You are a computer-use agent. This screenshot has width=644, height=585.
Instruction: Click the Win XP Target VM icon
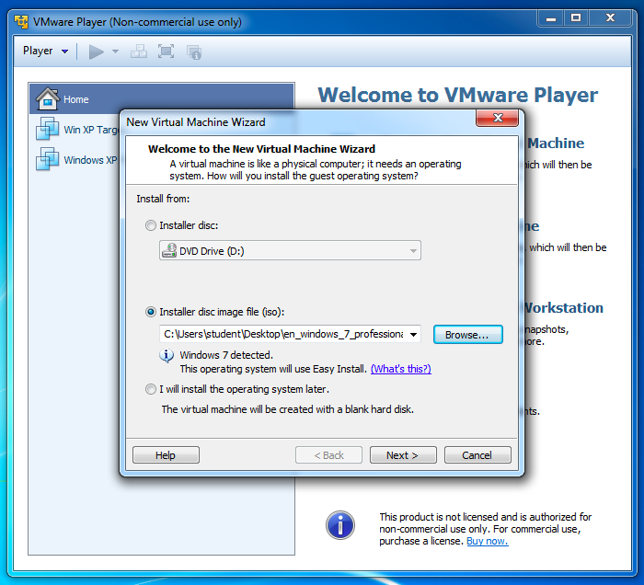coord(47,129)
